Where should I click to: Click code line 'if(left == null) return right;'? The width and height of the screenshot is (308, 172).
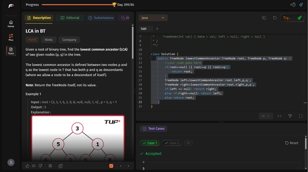tap(190, 89)
